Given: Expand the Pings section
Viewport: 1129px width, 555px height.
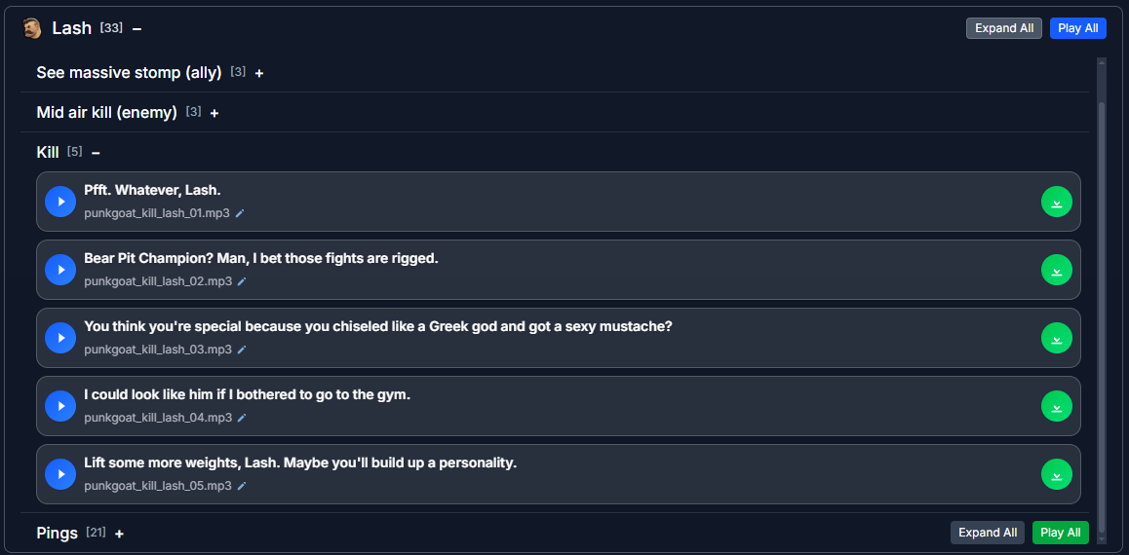Looking at the screenshot, I should 119,534.
